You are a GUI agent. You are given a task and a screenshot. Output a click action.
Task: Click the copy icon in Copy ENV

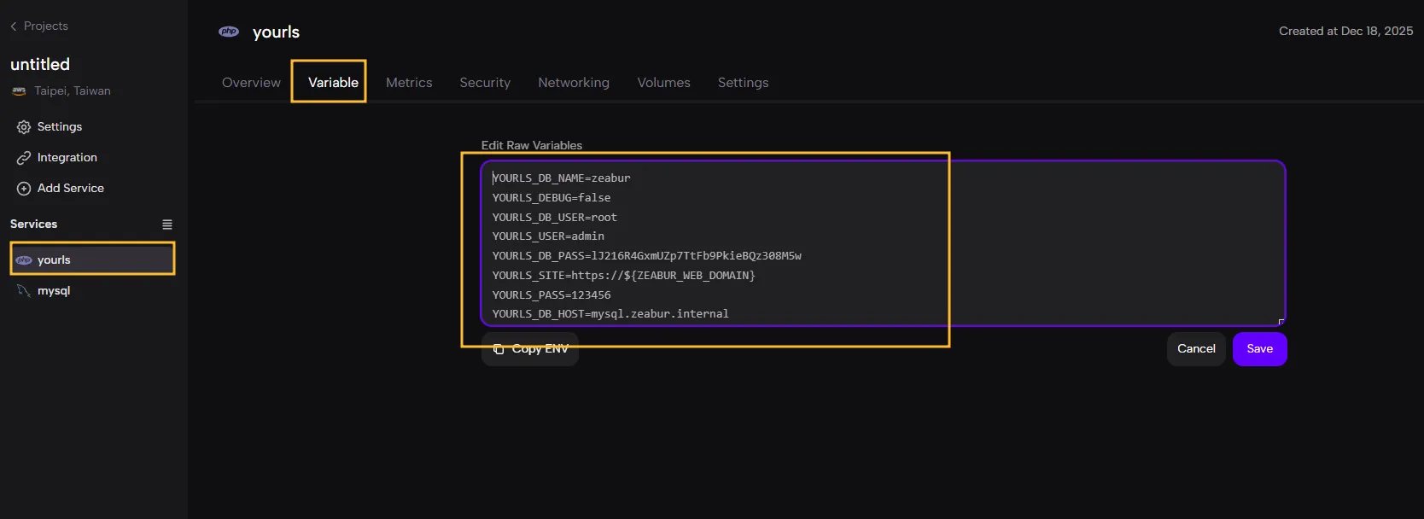click(499, 349)
